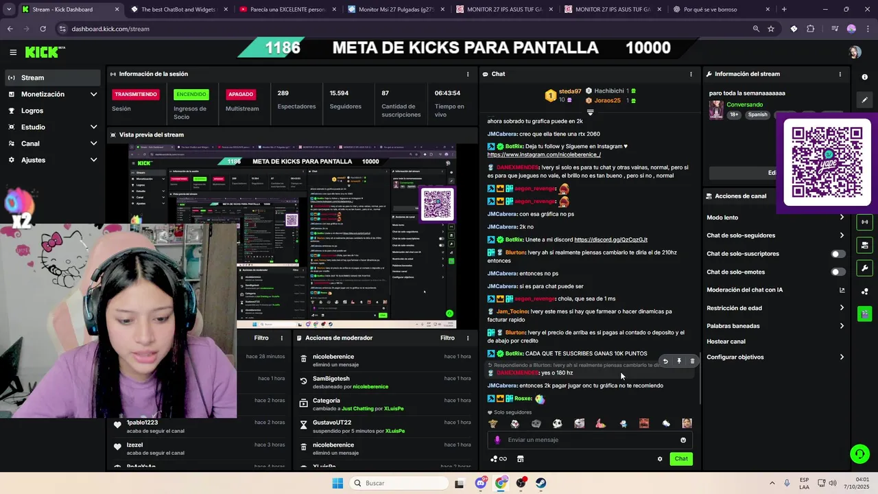Switch to Por qué se ve borroso tab
878x494 pixels.
pos(720,10)
